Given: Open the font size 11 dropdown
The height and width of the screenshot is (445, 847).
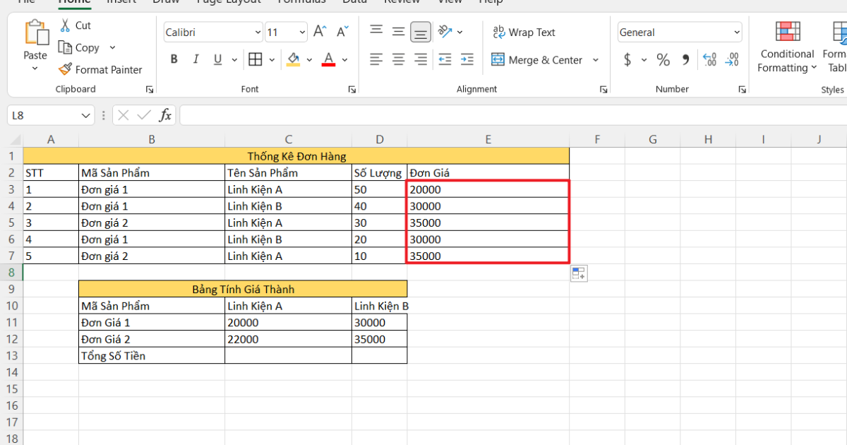Looking at the screenshot, I should pos(302,32).
